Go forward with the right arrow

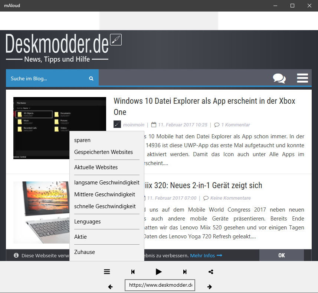coord(210,287)
